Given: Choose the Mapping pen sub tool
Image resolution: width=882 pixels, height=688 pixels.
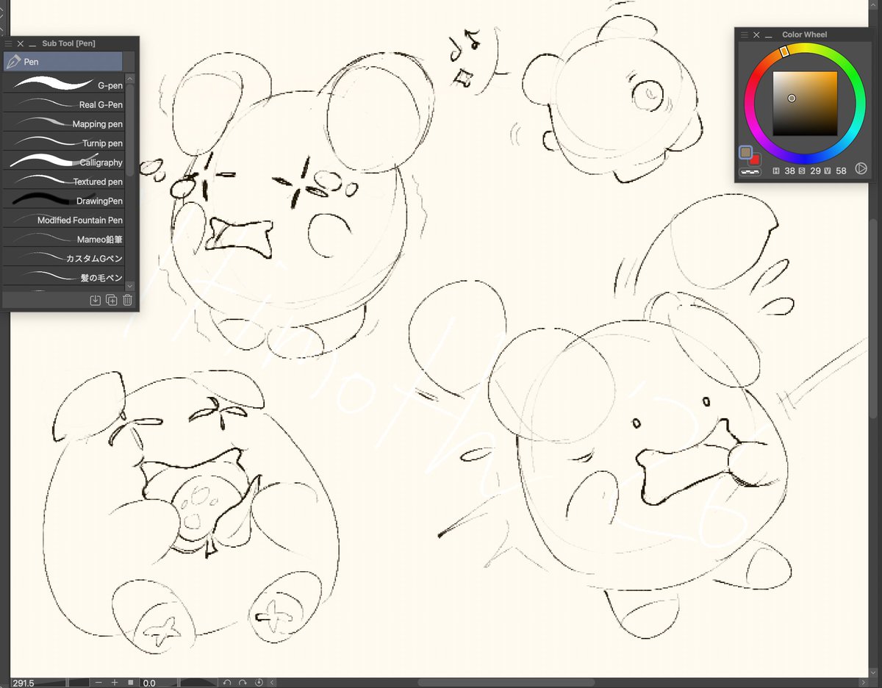Looking at the screenshot, I should coord(64,122).
